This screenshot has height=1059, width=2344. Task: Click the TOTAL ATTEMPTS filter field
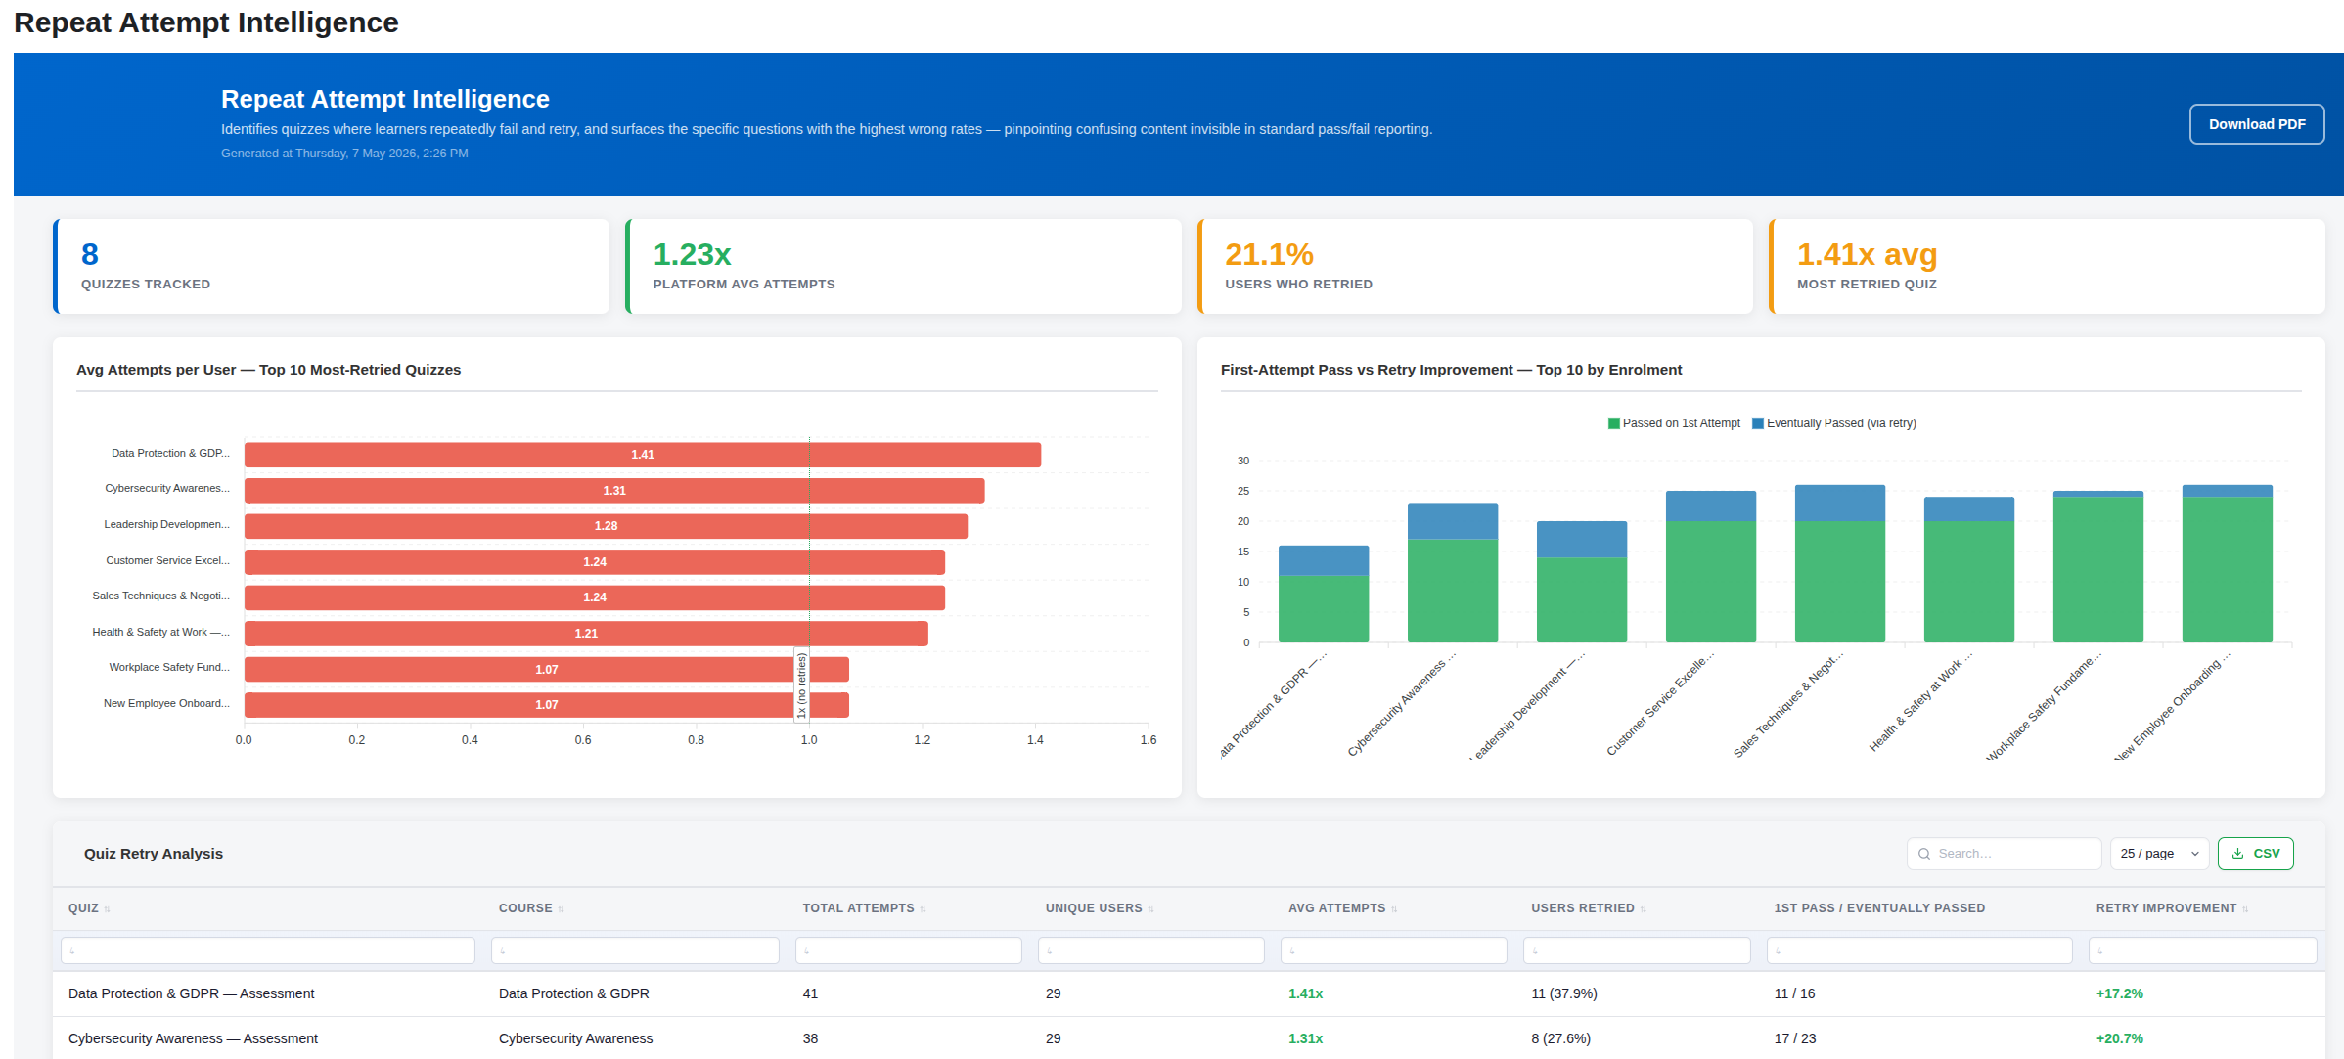pyautogui.click(x=908, y=950)
